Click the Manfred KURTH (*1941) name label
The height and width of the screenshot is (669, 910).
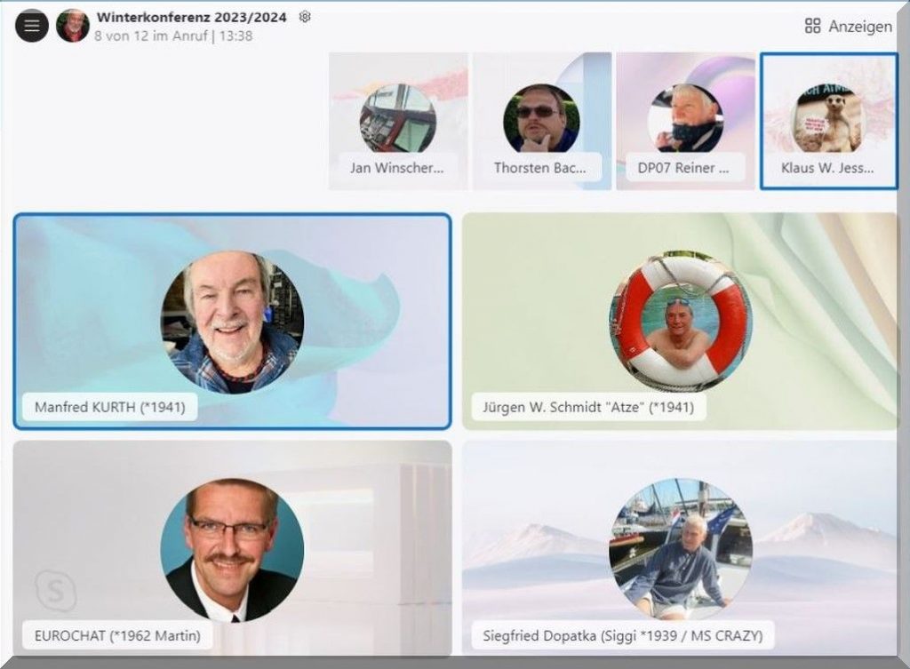(104, 407)
